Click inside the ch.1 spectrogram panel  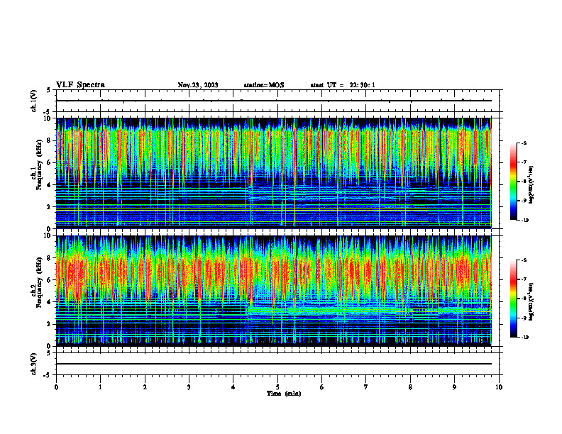click(x=274, y=173)
